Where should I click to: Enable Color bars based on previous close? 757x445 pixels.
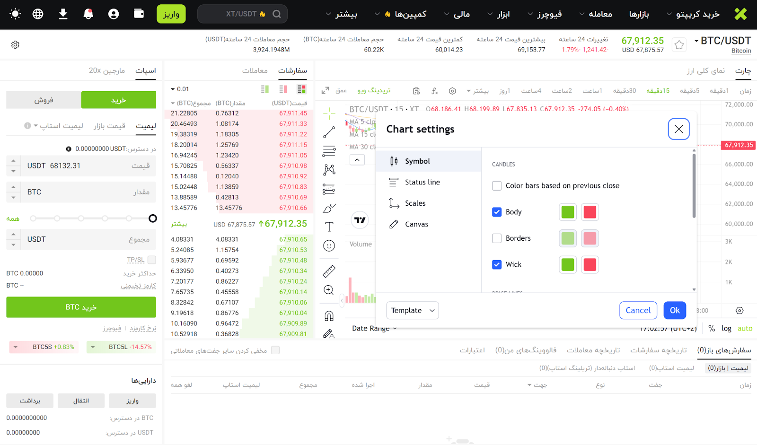[x=497, y=186]
